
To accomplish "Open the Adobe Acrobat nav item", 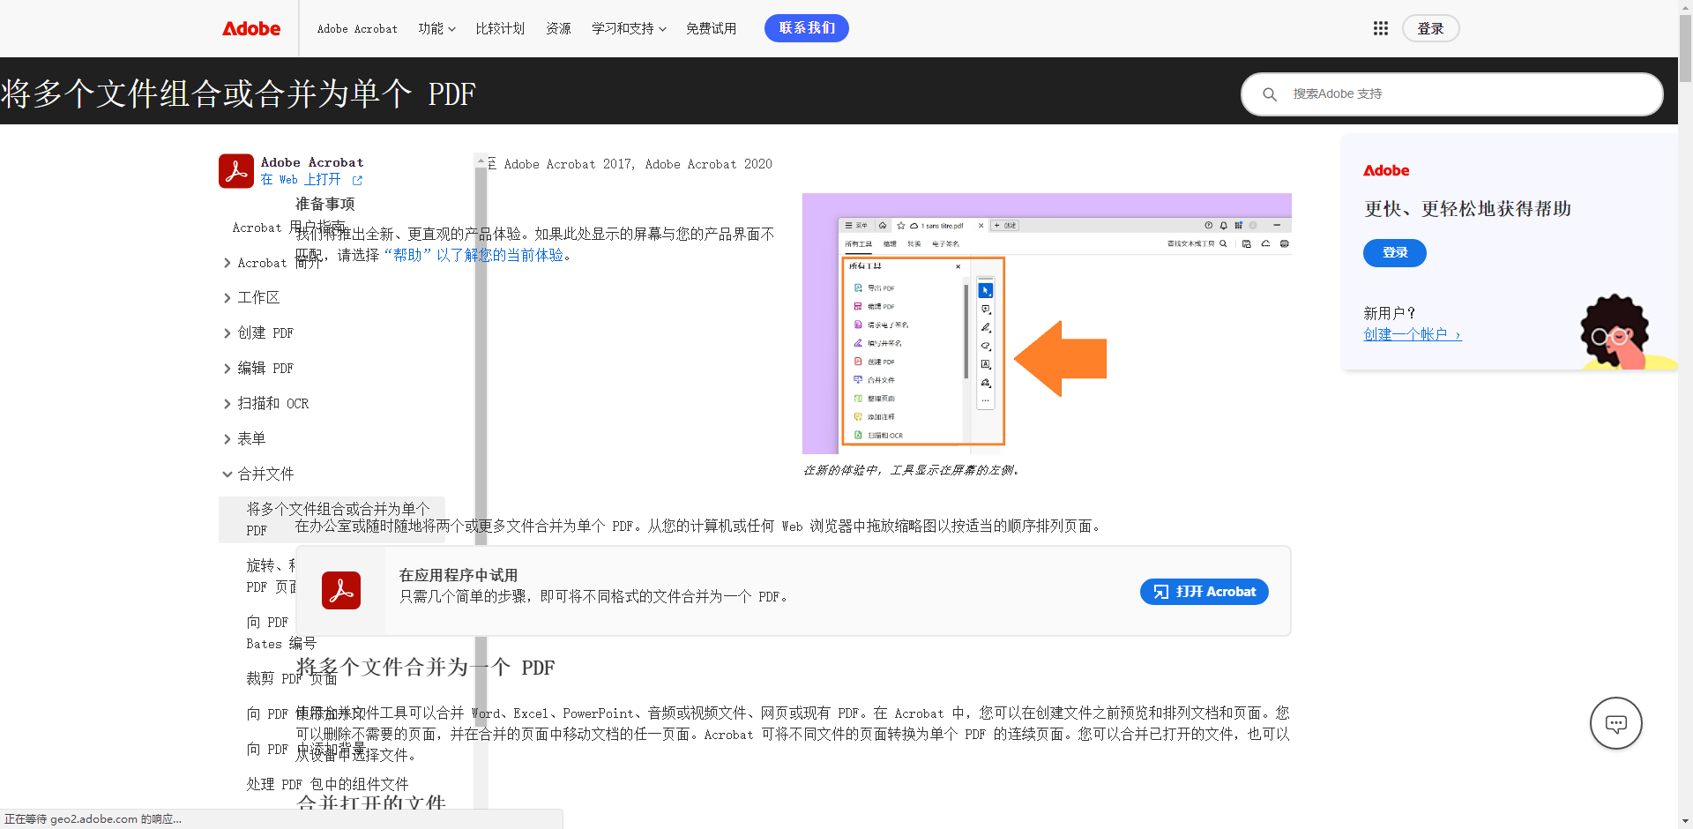I will (357, 28).
